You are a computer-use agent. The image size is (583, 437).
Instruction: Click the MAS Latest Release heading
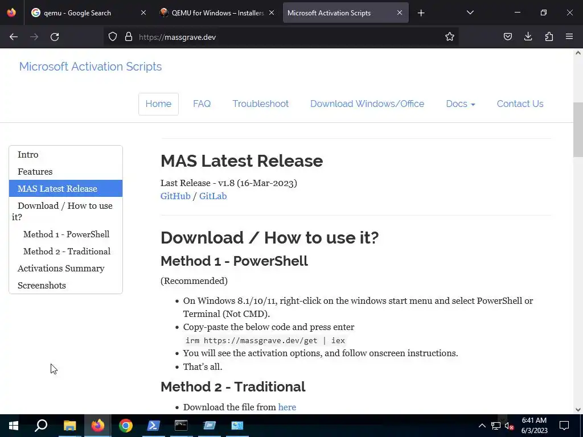tap(241, 161)
